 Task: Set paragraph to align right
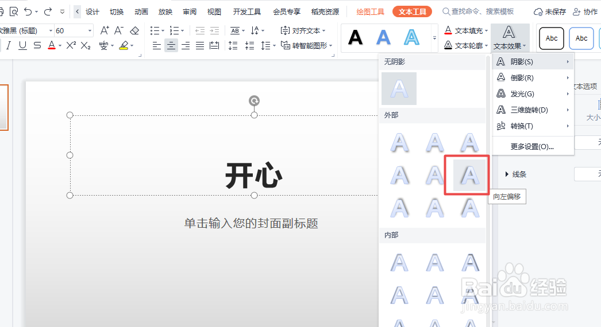pyautogui.click(x=186, y=46)
